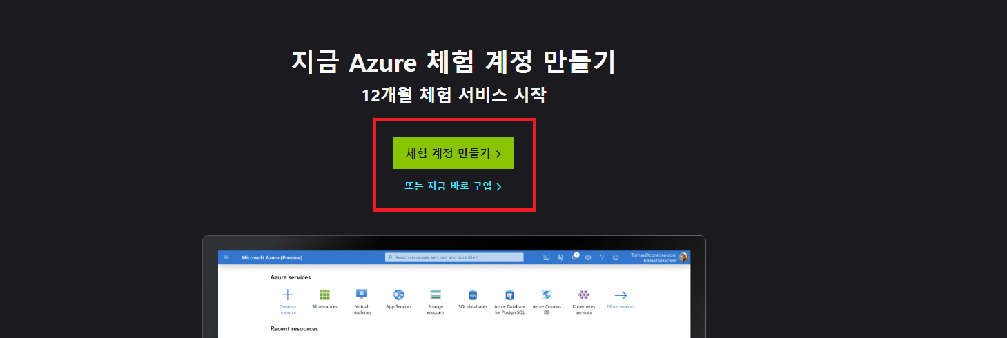Open the Virtual machines icon
The image size is (1007, 338).
[x=362, y=295]
